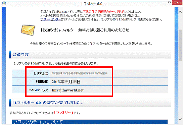Click the vertical scrollbar thumb

pyautogui.click(x=180, y=45)
